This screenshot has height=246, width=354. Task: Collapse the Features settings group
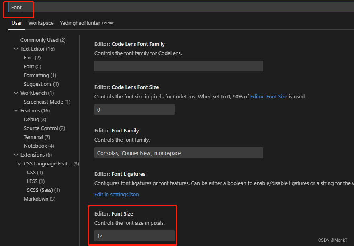[x=16, y=110]
